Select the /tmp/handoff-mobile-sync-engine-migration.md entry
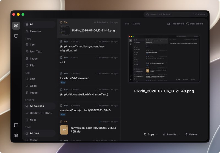Screen dimensions: 220x153 [x=89, y=46]
